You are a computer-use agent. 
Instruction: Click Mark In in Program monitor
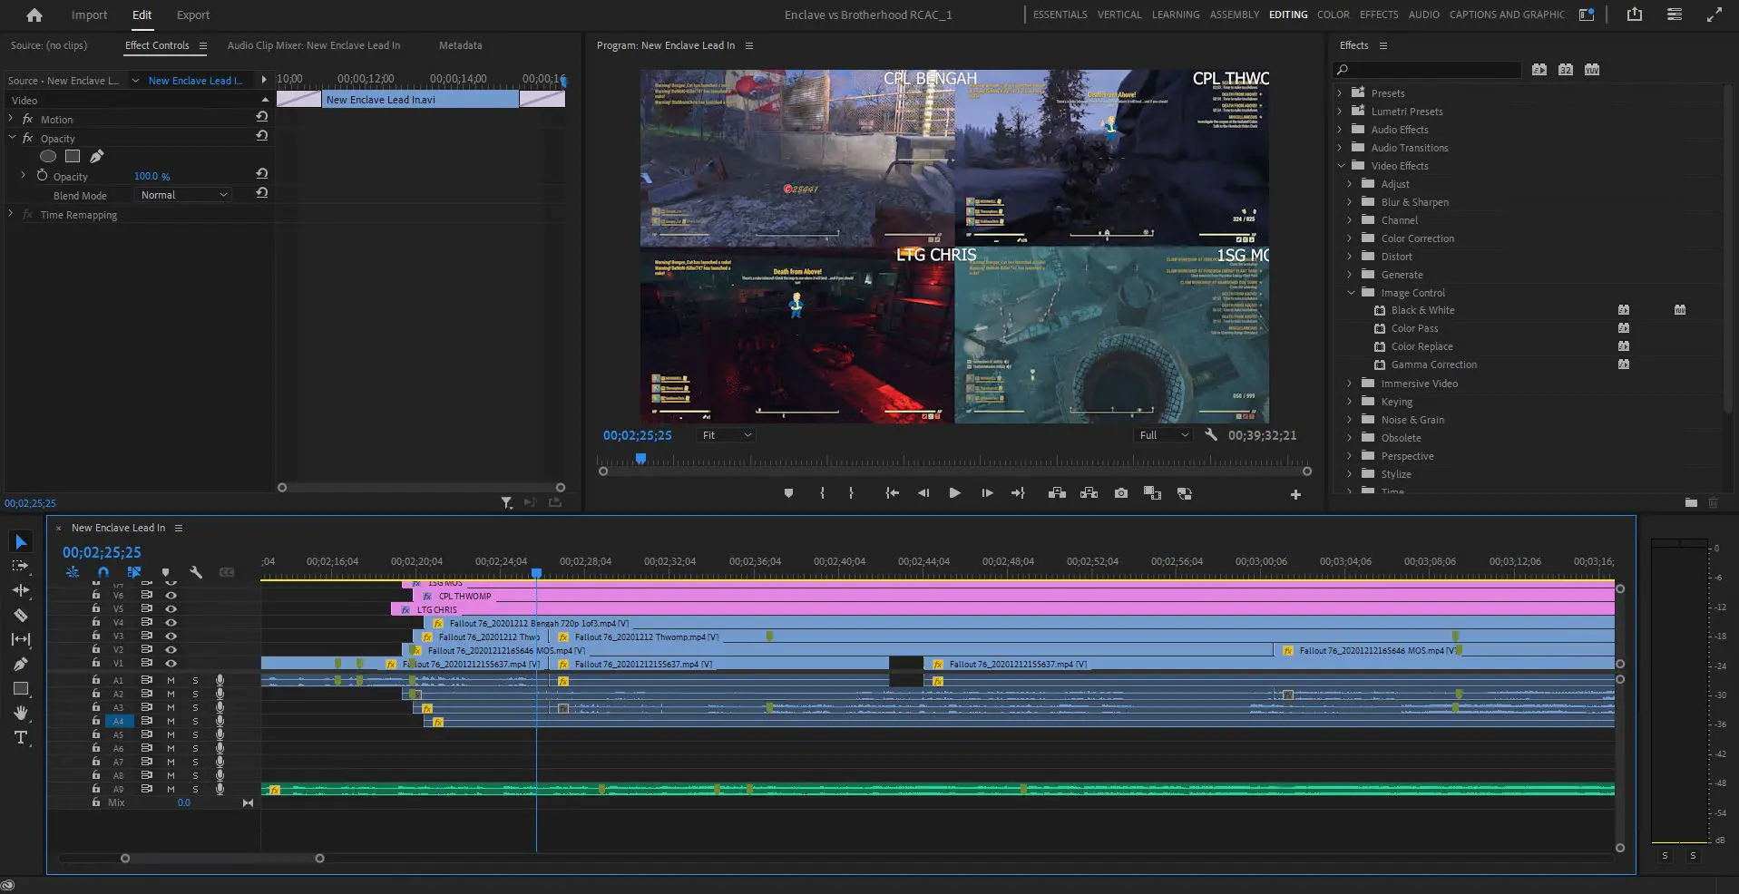(822, 493)
